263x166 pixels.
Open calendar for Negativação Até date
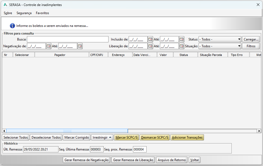(80, 46)
